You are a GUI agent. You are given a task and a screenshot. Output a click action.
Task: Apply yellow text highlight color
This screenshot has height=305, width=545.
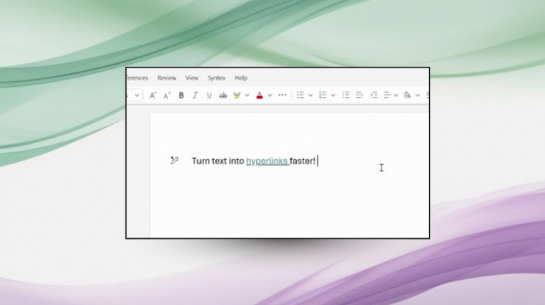237,95
